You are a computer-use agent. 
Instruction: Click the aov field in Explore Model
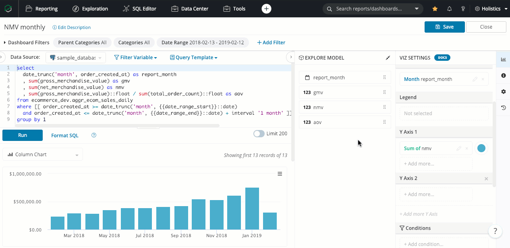(345, 122)
